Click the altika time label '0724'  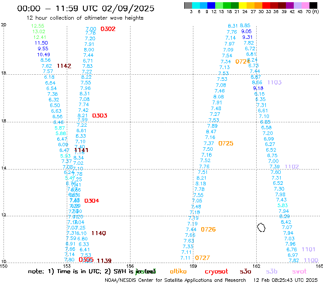coord(243,62)
